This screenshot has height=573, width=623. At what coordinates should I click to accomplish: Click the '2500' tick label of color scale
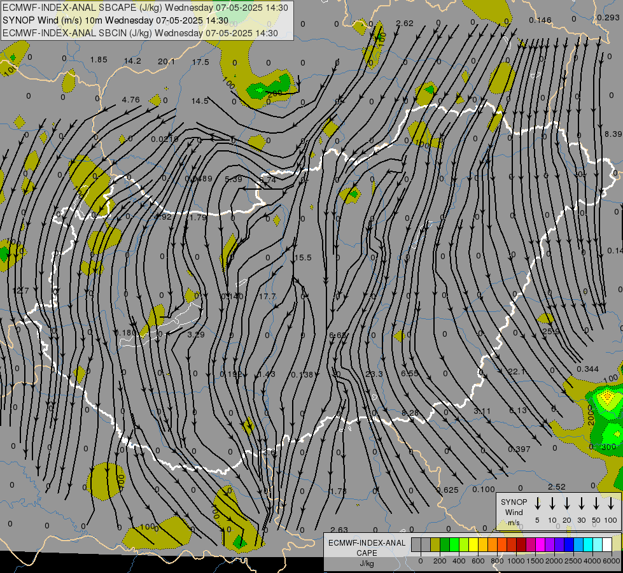(x=573, y=561)
